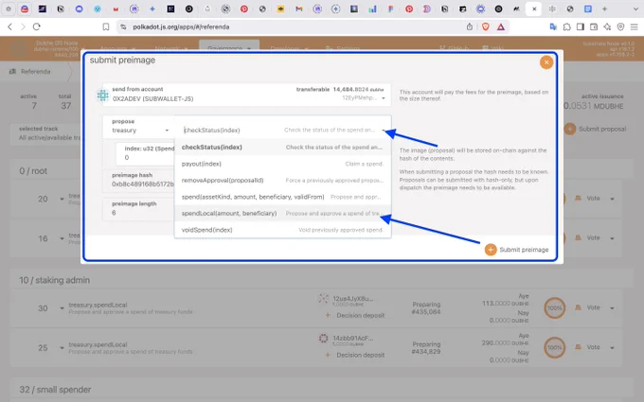Open the Brave Wallet icon
The height and width of the screenshot is (402, 644).
pos(594,26)
